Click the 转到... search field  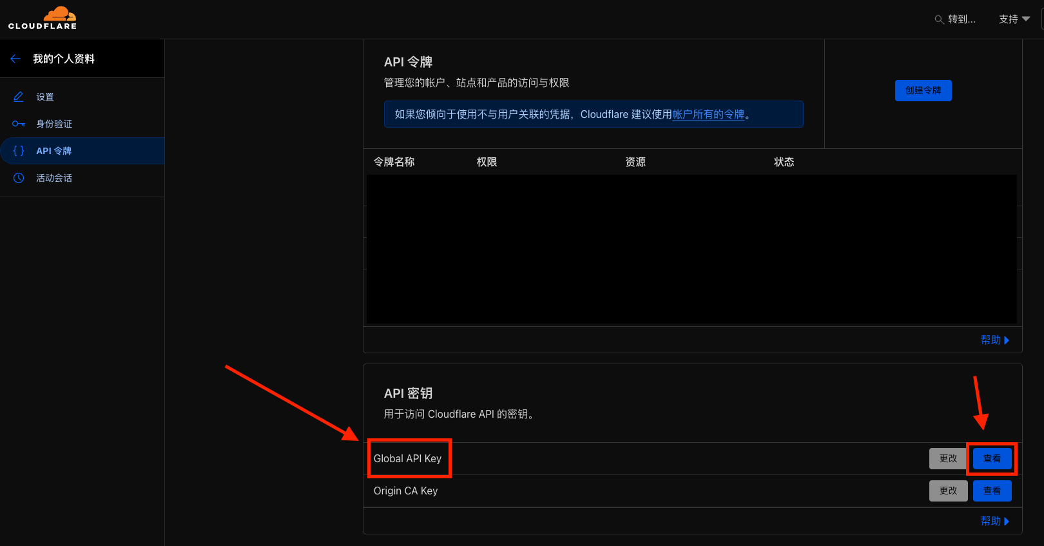coord(955,19)
